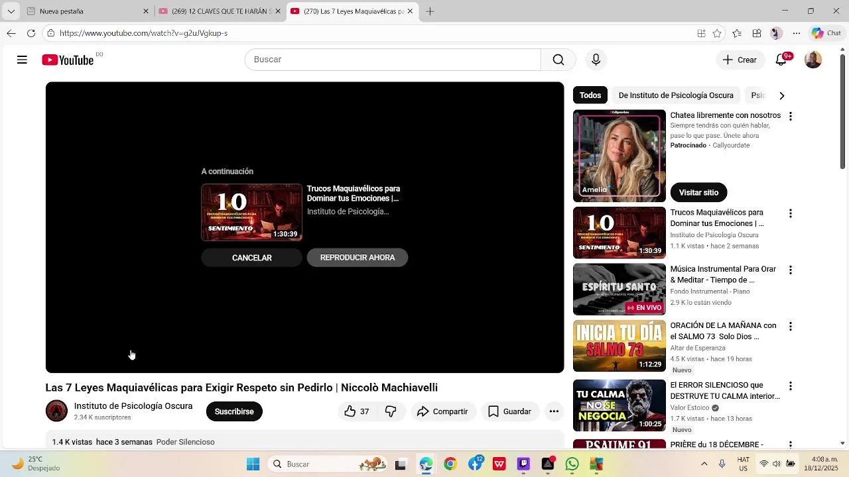Like the video with thumbs up
849x477 pixels.
click(x=356, y=411)
